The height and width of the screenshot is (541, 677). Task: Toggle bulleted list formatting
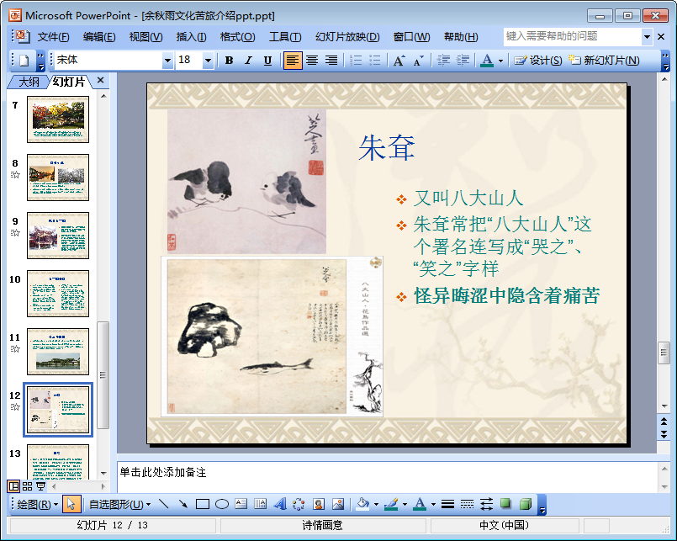pos(375,60)
